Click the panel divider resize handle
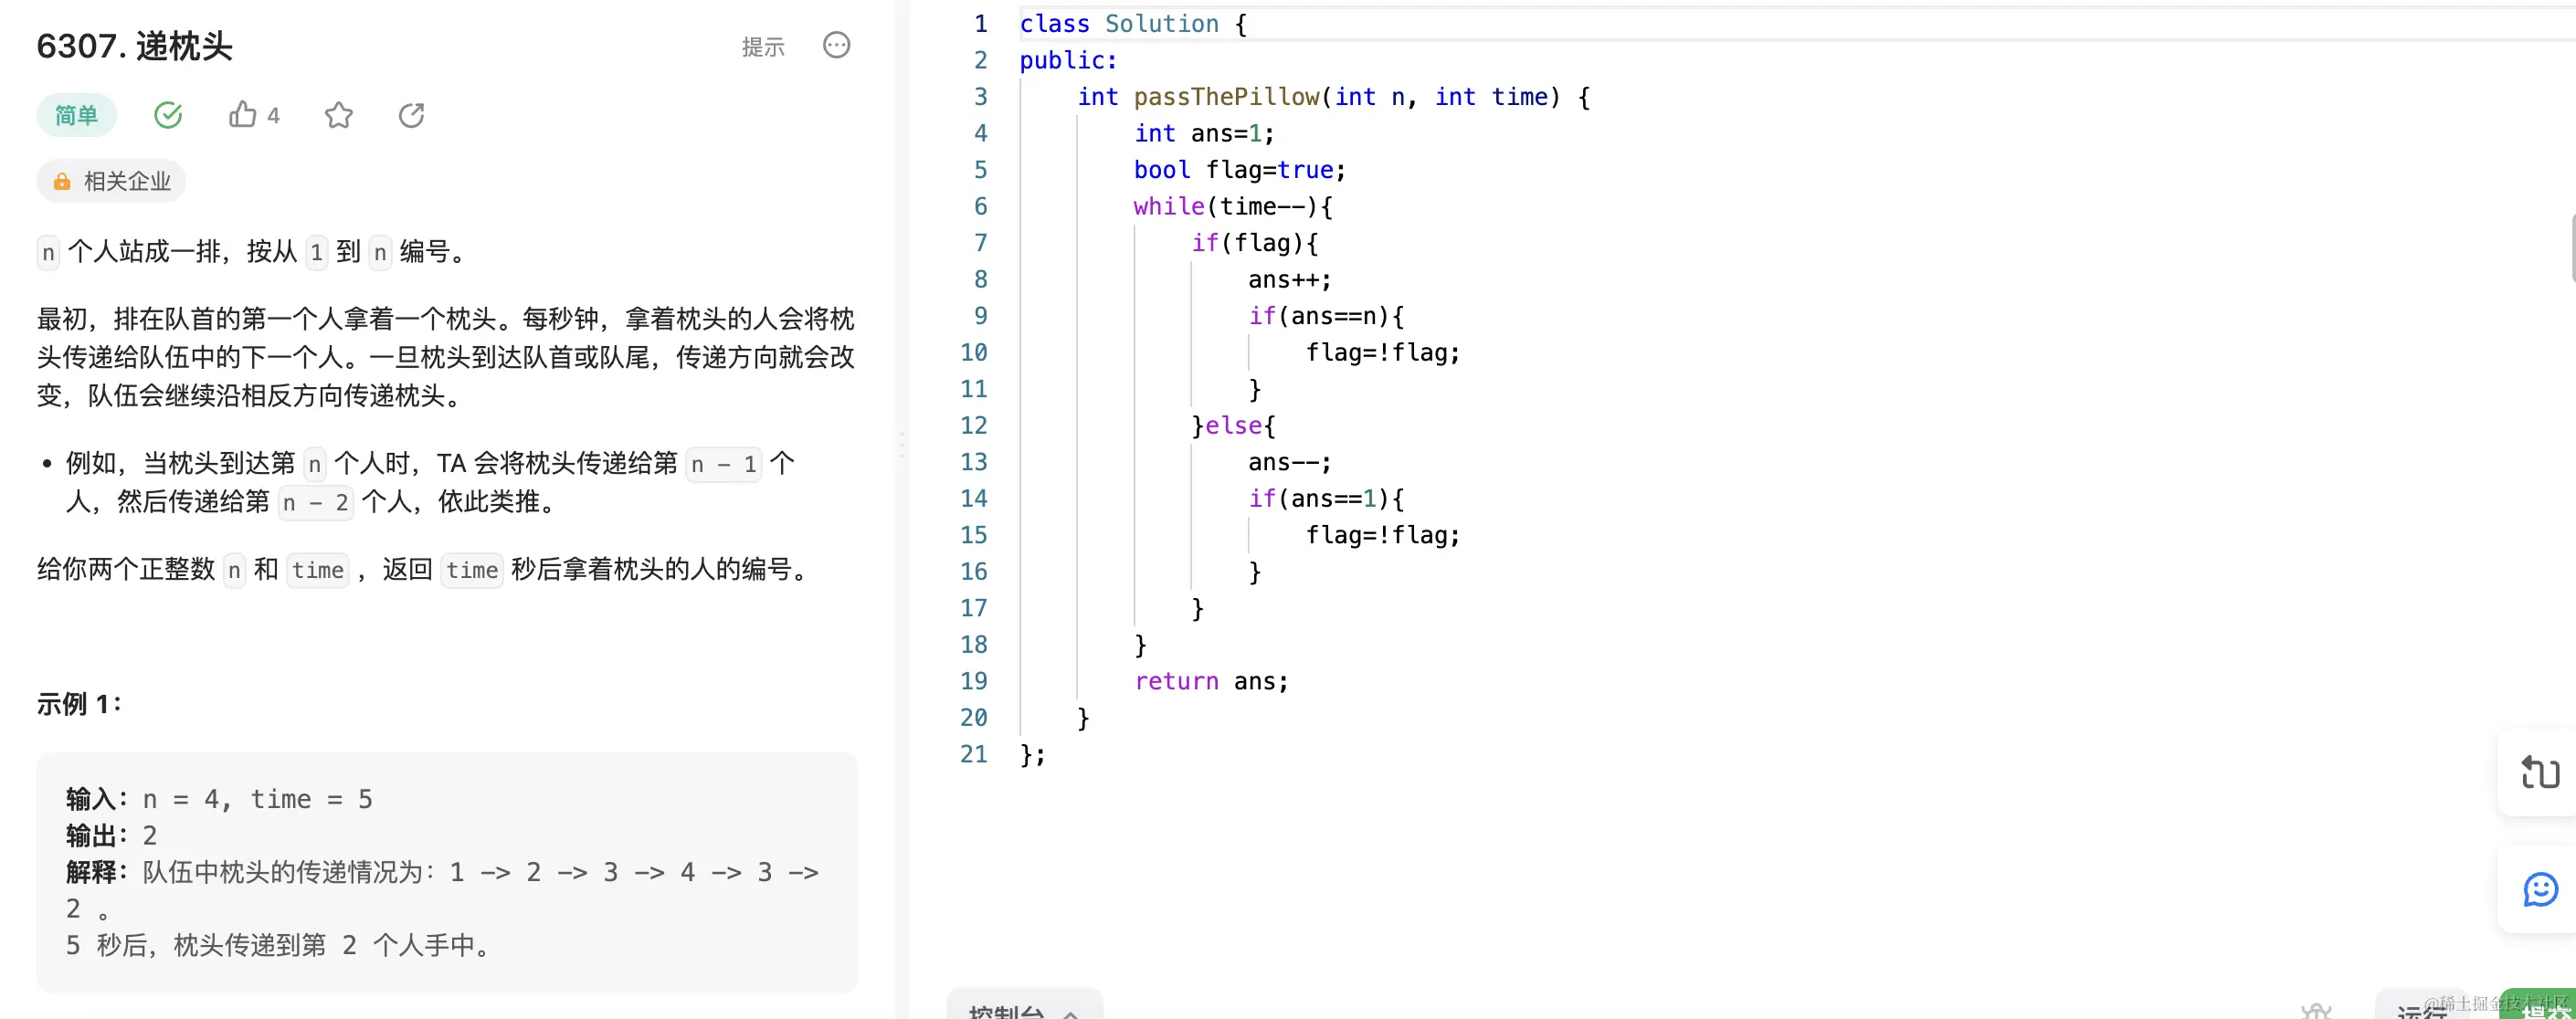The image size is (2576, 1019). tap(902, 445)
